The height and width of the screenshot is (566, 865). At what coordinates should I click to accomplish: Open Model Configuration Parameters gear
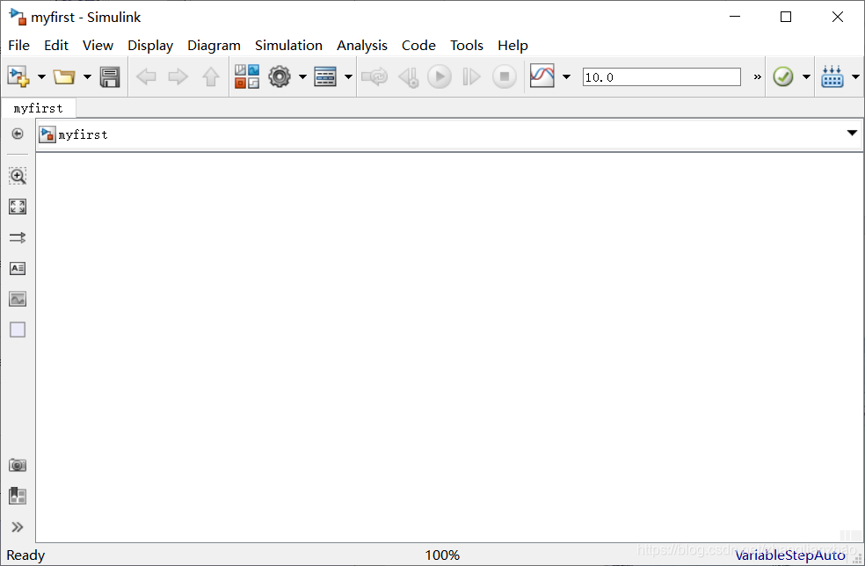point(280,76)
